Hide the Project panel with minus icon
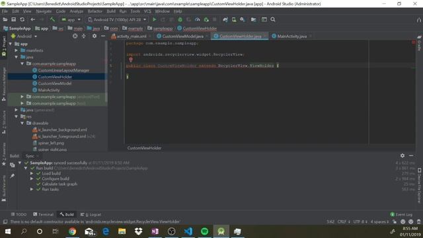The width and height of the screenshot is (423, 238). 103,36
